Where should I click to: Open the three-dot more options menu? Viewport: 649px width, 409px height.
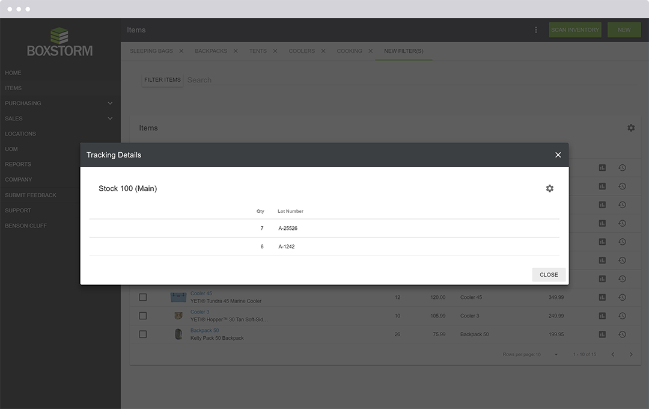click(x=536, y=30)
